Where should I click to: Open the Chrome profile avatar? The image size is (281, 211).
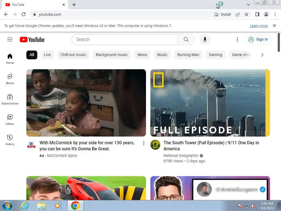pyautogui.click(x=266, y=14)
